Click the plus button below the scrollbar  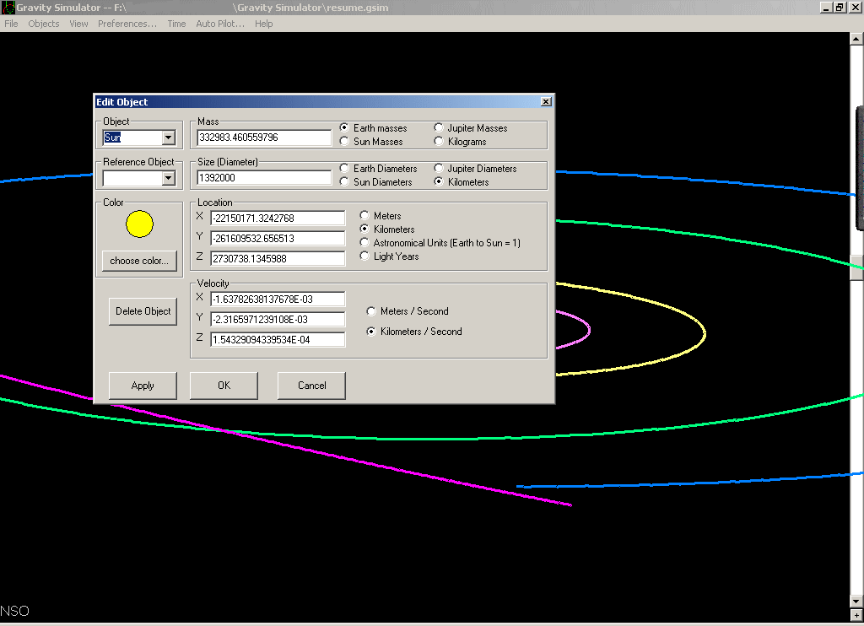pyautogui.click(x=856, y=615)
